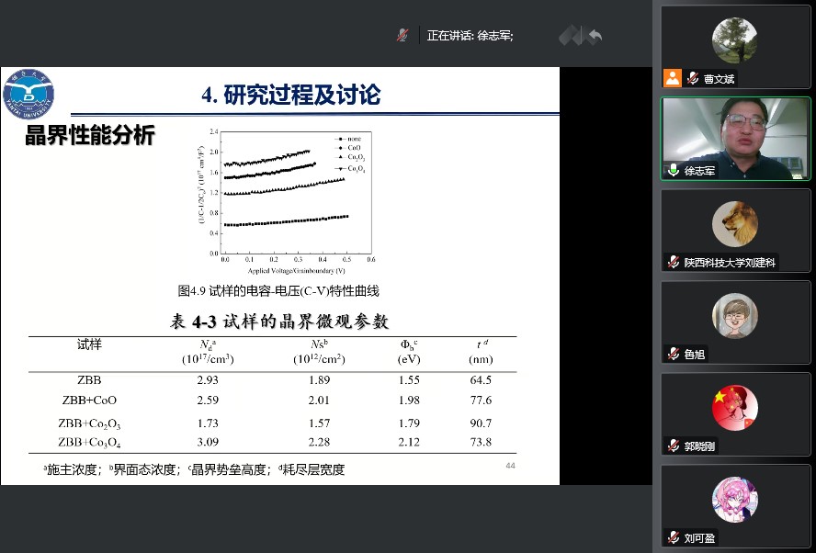Select the lion avatar of 刘建科
Viewport: 816px width, 553px height.
point(734,223)
